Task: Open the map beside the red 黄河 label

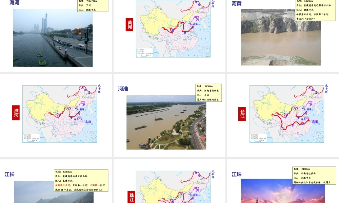Action: point(173,29)
